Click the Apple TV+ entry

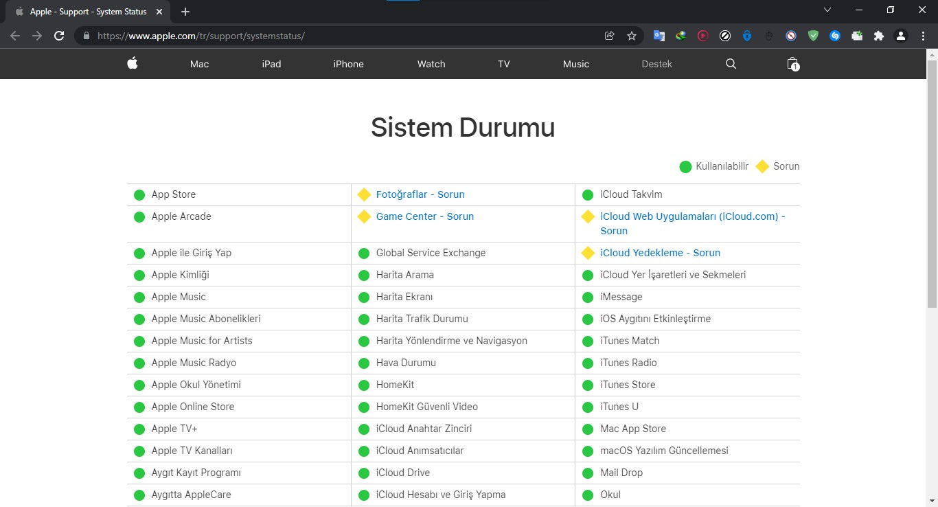click(x=174, y=429)
